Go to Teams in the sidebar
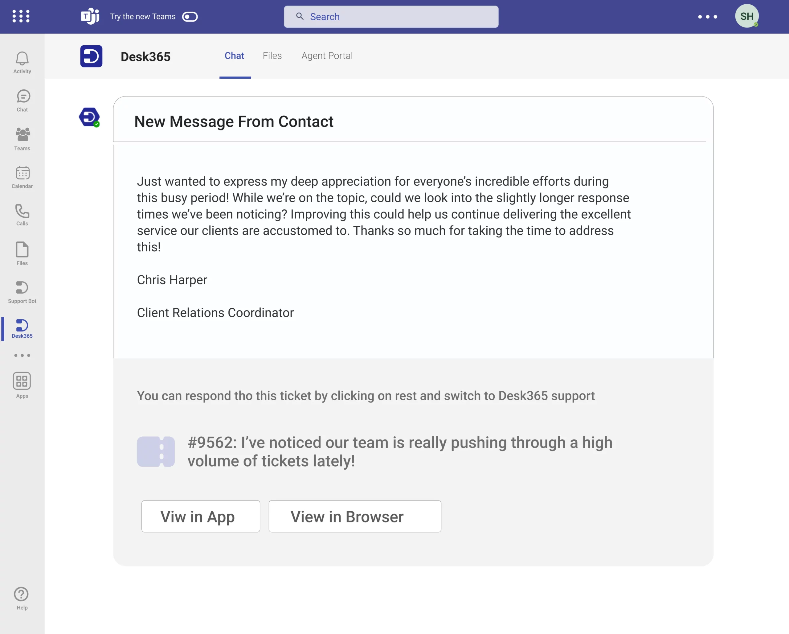Screen dimensions: 789x634 [22, 139]
